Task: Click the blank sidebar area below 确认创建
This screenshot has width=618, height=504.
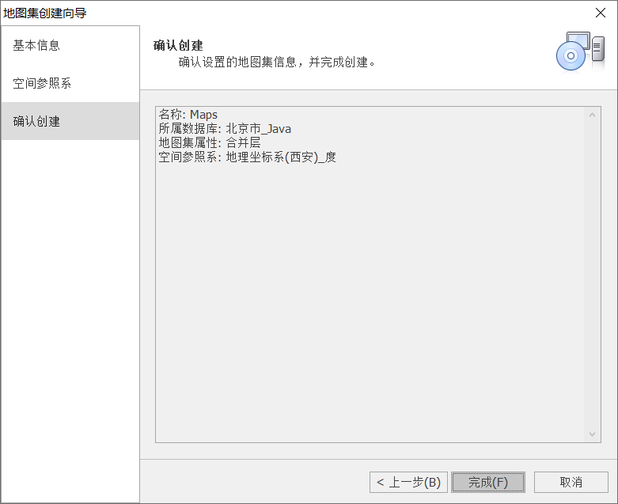Action: tap(70, 316)
